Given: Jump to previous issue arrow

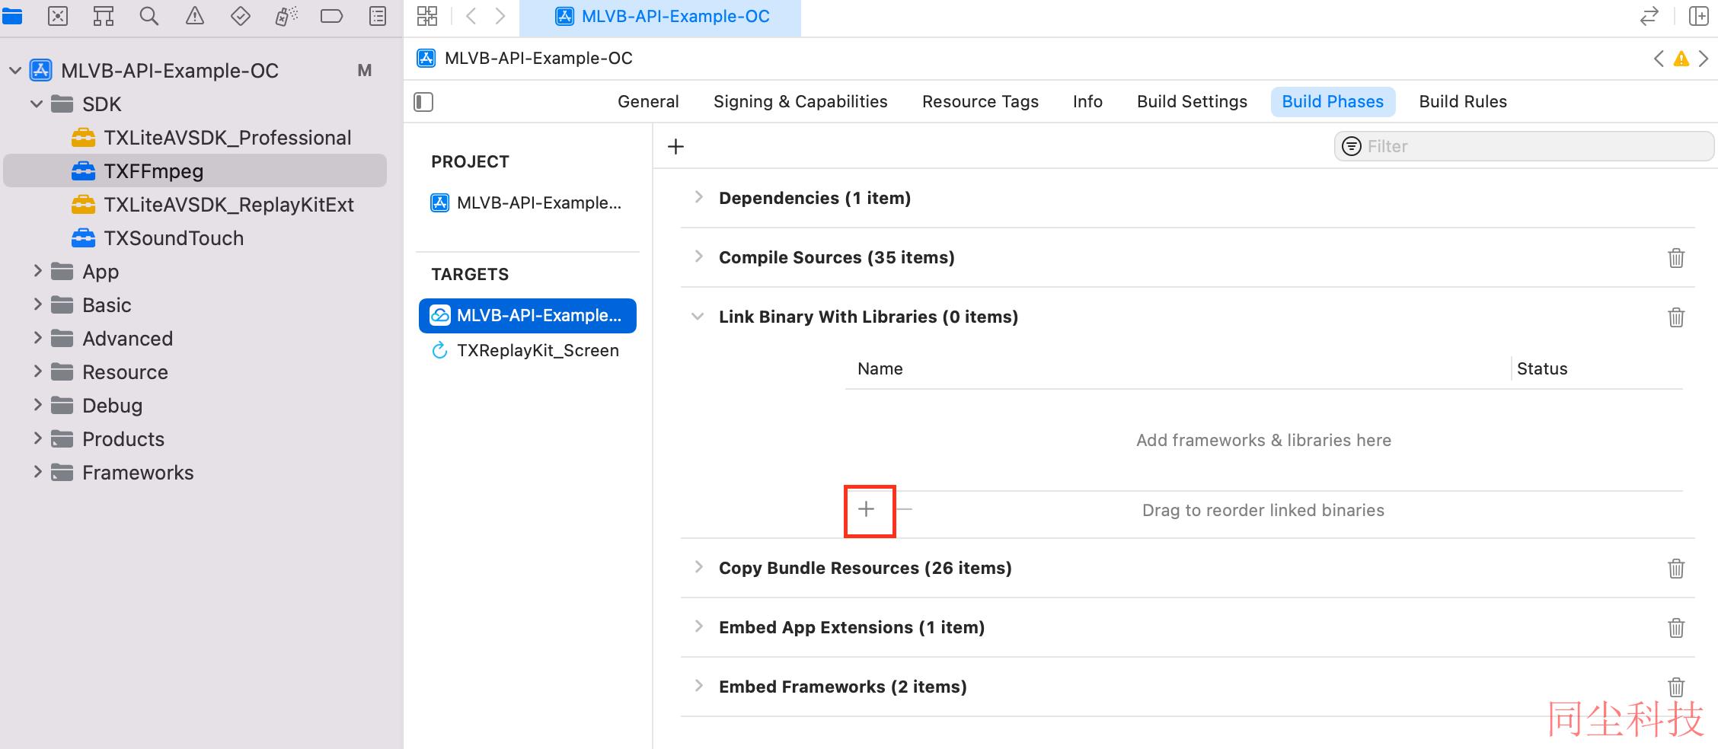Looking at the screenshot, I should [1659, 59].
